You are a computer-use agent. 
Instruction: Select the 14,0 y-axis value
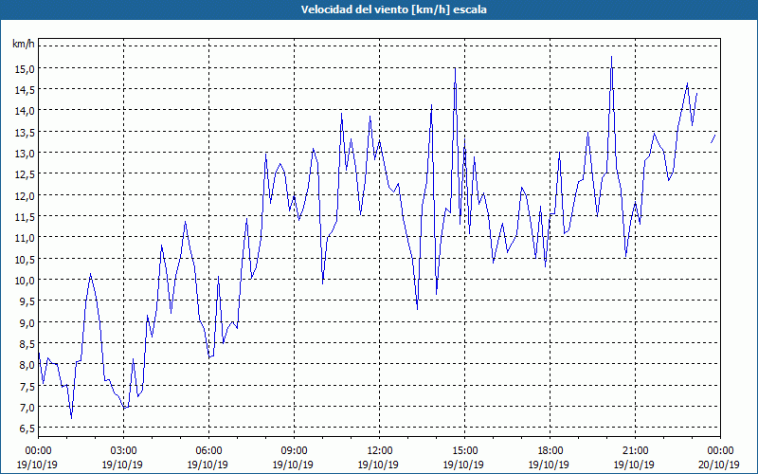point(26,111)
